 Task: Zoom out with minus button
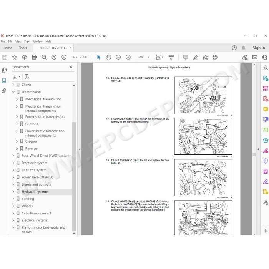[x=118, y=57]
